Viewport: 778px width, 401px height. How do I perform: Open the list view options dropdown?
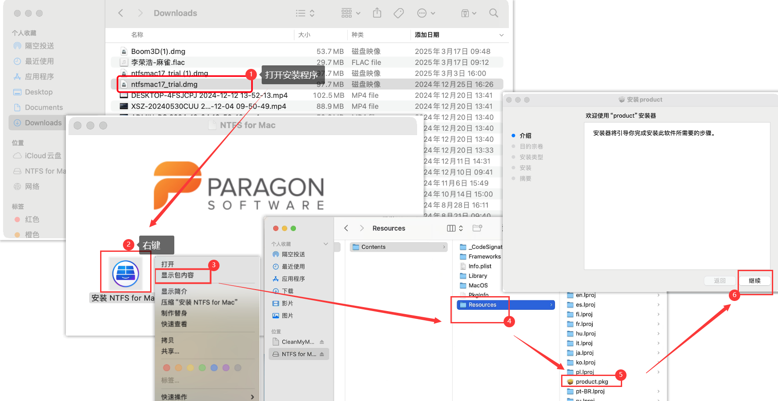[305, 13]
